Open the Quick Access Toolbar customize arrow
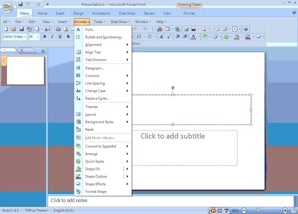Viewport: 298px width, 214px height. coord(48,4)
